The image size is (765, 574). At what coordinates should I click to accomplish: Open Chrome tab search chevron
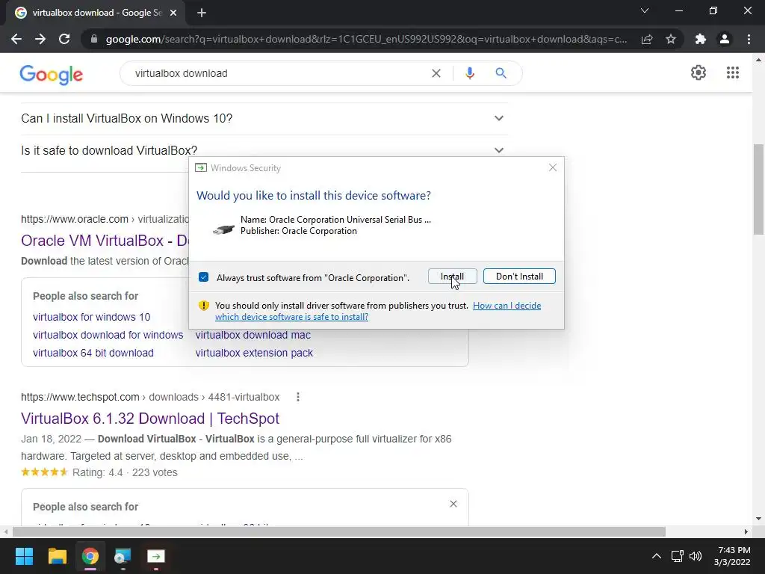(645, 10)
